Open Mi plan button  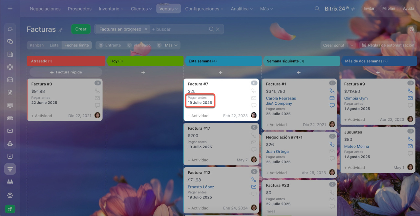(x=388, y=9)
